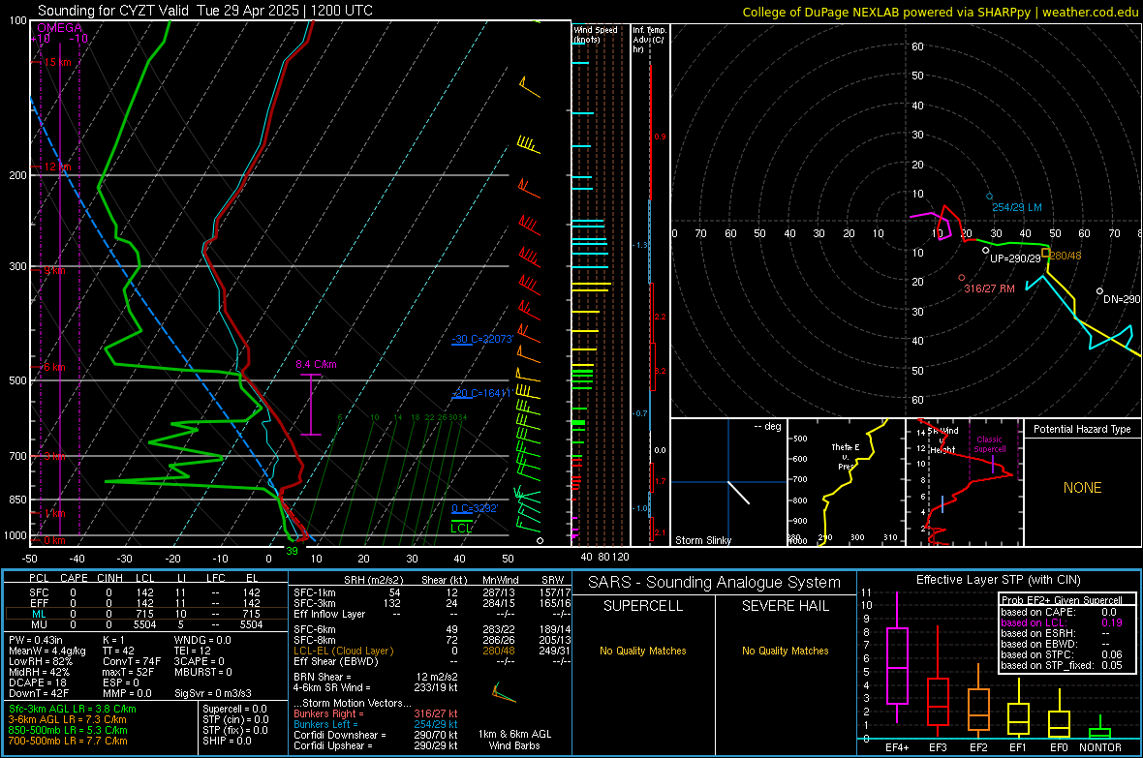Click the 'Prob EF2+ Given Supercell' legend title
The width and height of the screenshot is (1143, 758).
point(1062,600)
